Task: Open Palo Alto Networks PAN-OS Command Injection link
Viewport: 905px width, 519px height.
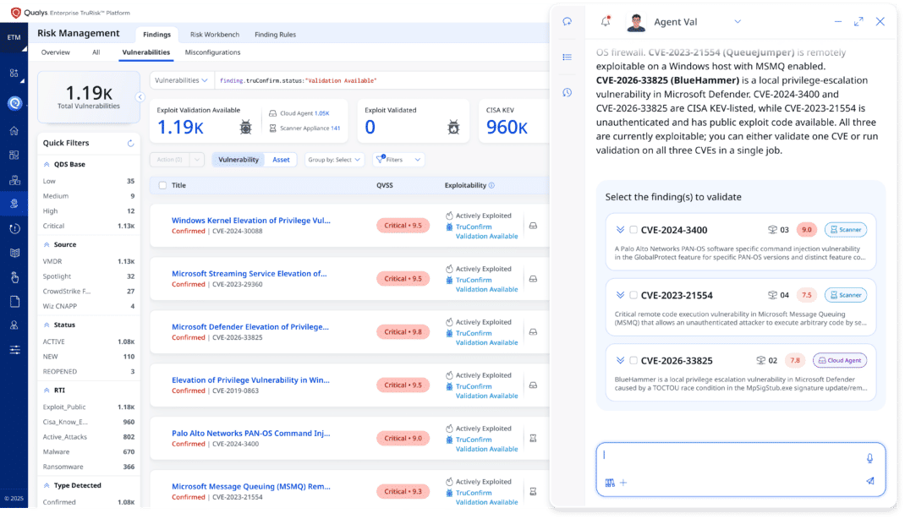Action: tap(251, 433)
